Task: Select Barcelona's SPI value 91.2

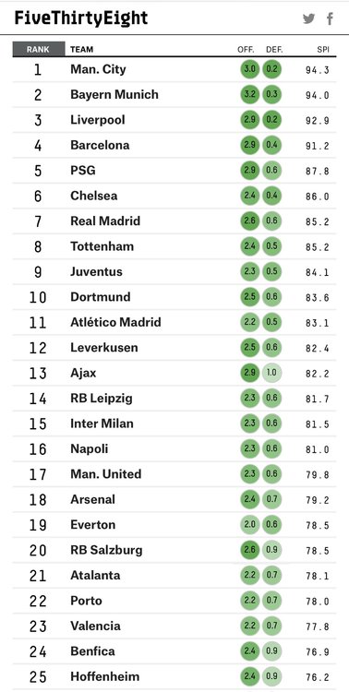Action: pyautogui.click(x=318, y=146)
